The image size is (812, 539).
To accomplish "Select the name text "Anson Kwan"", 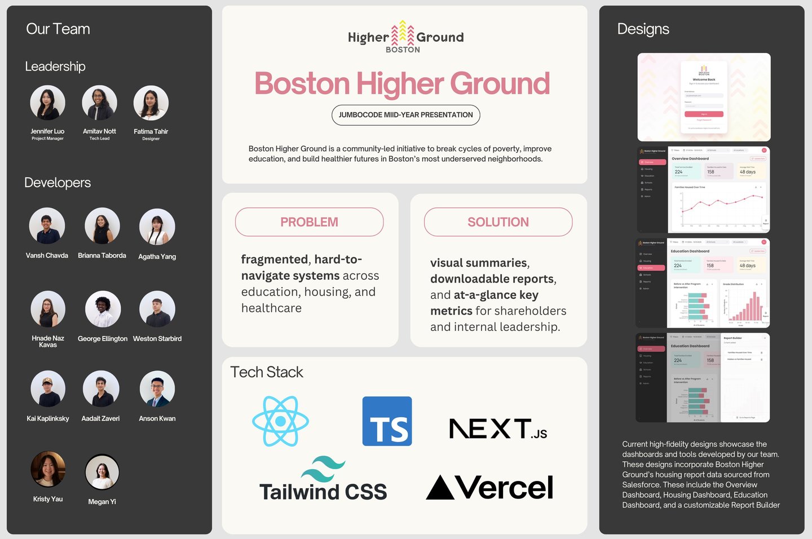I will click(x=157, y=418).
